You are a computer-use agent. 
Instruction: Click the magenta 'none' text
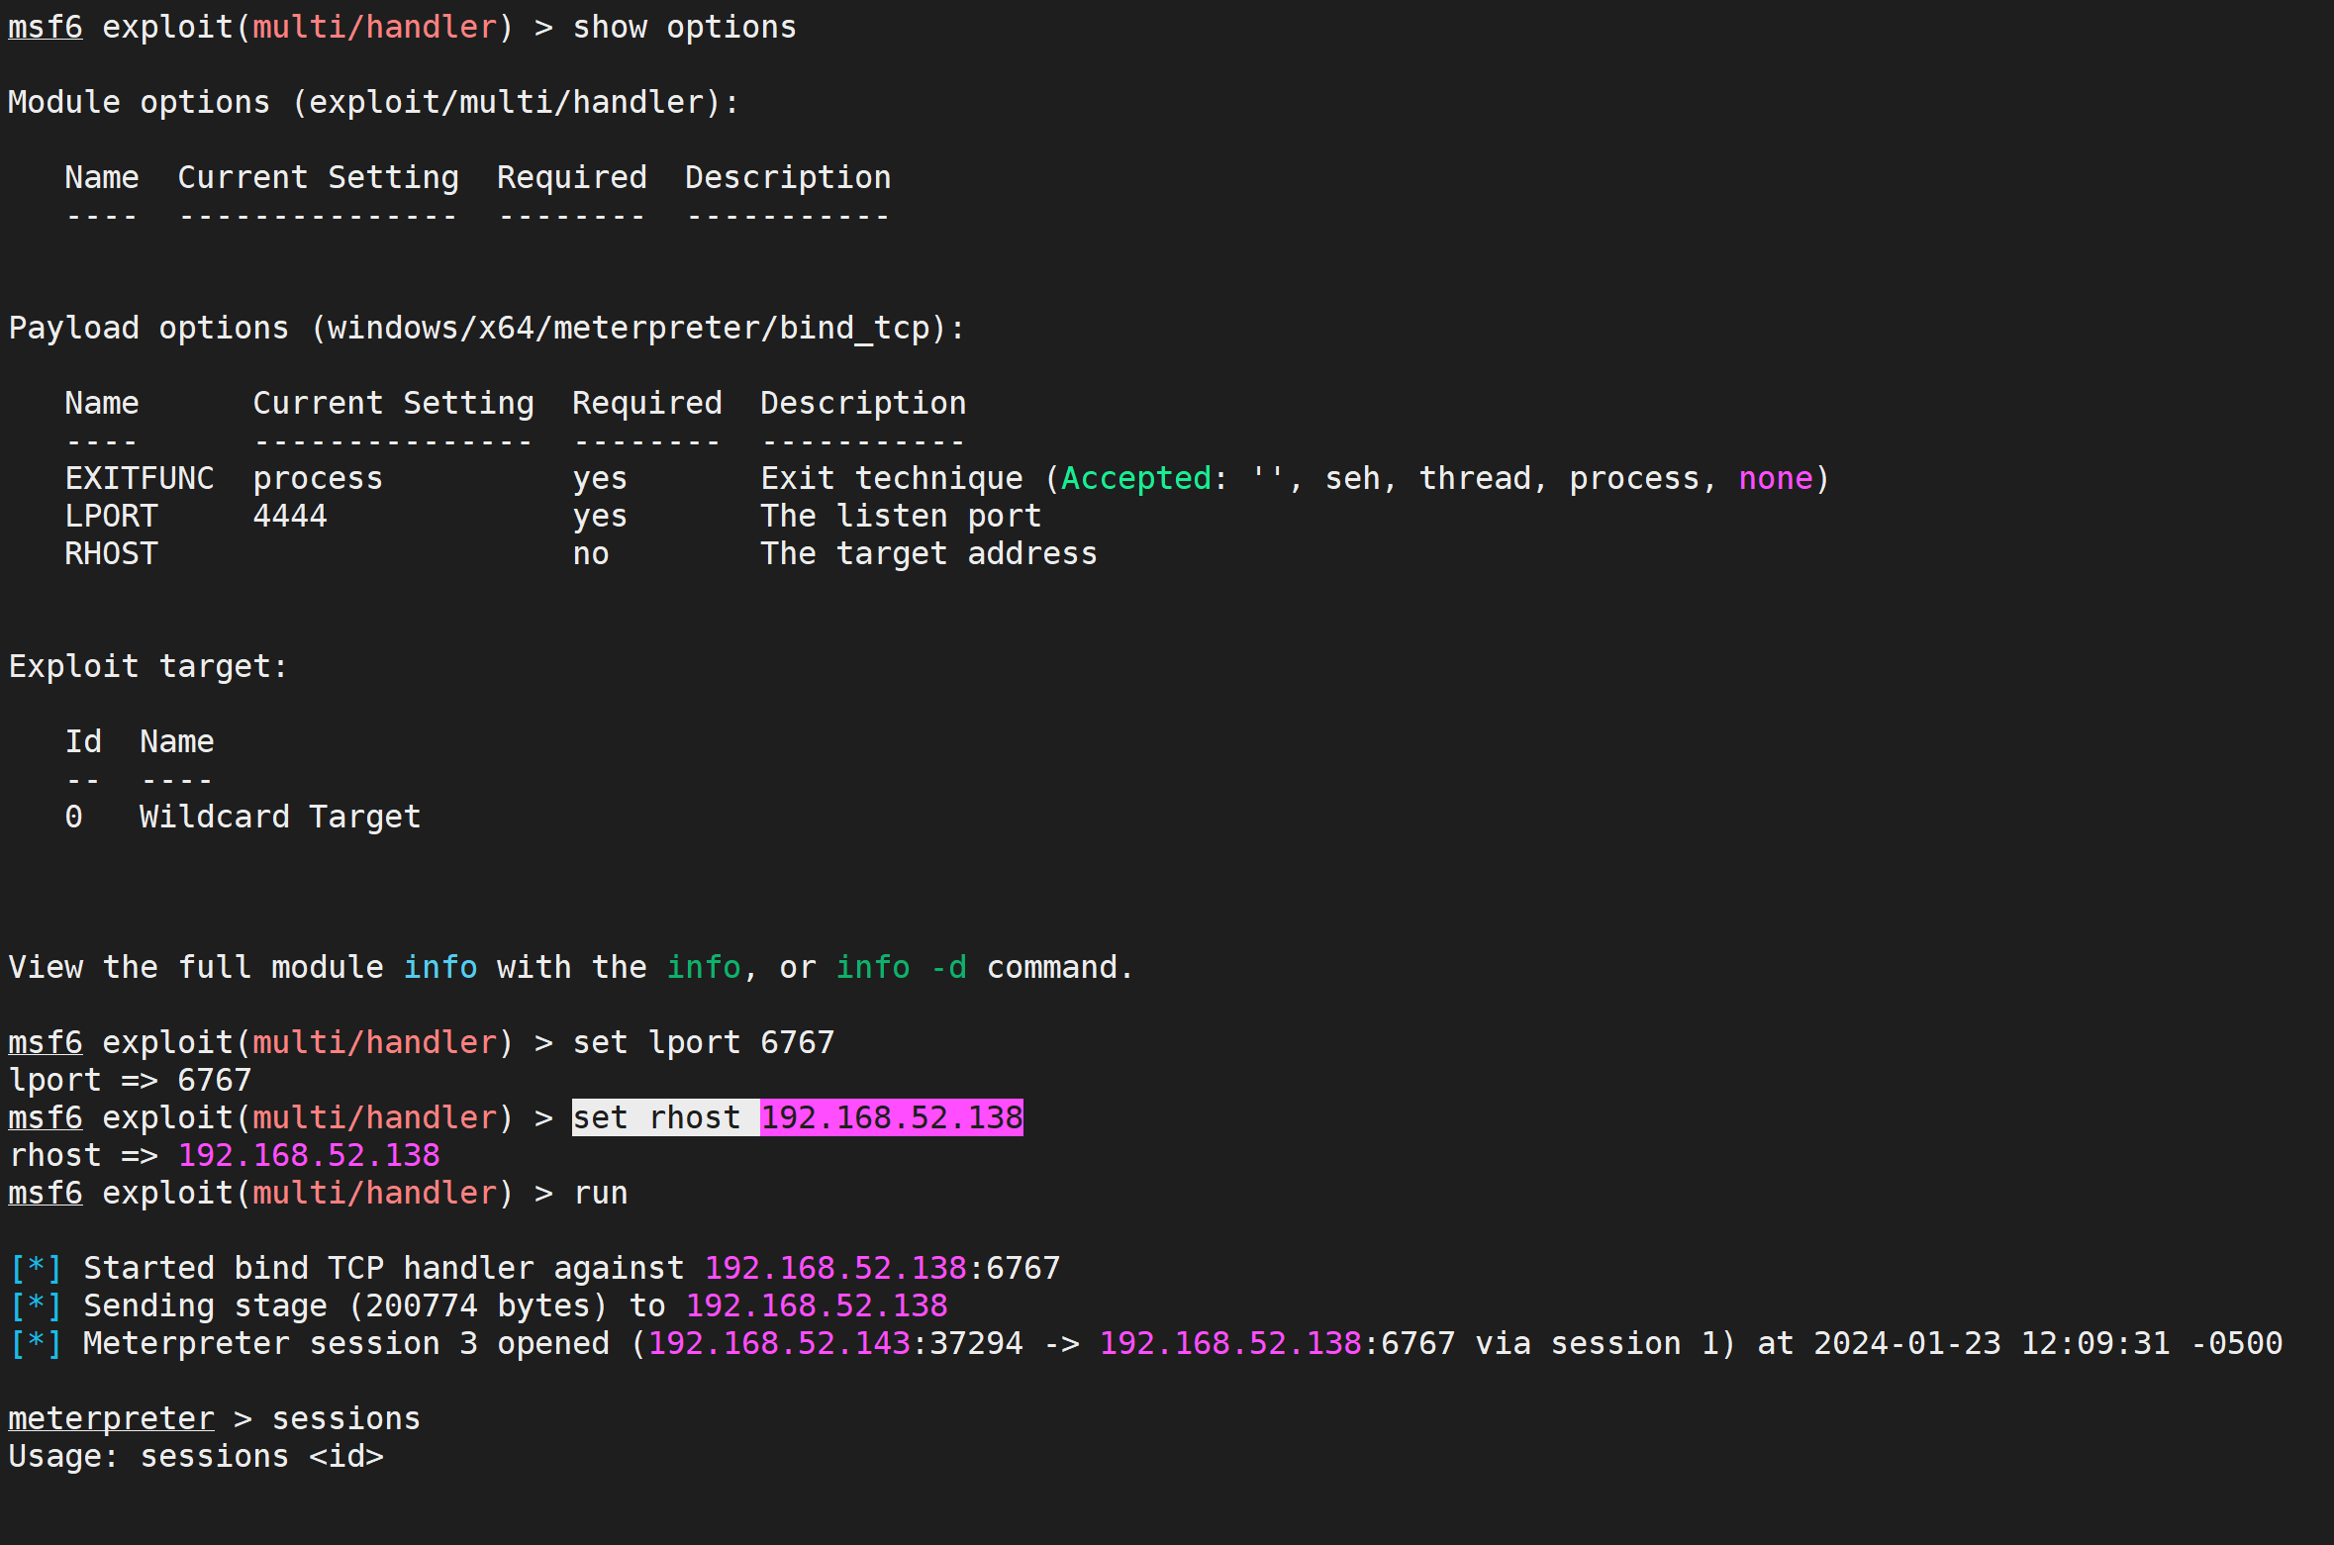pyautogui.click(x=1775, y=478)
